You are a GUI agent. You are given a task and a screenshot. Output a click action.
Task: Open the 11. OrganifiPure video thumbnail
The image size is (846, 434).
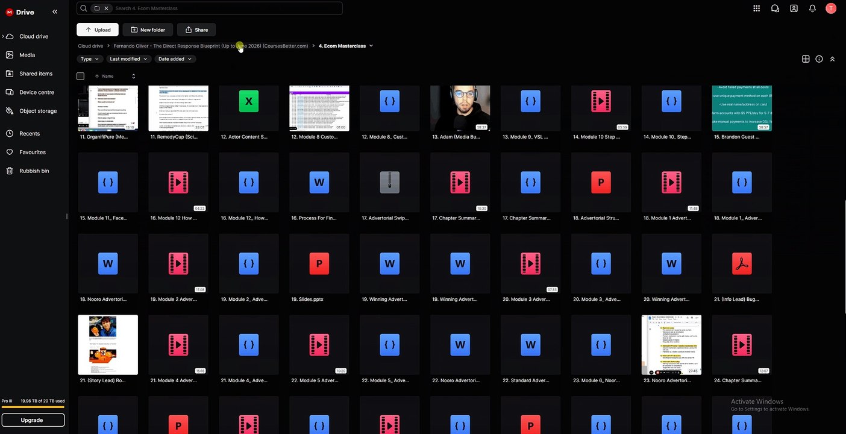108,108
